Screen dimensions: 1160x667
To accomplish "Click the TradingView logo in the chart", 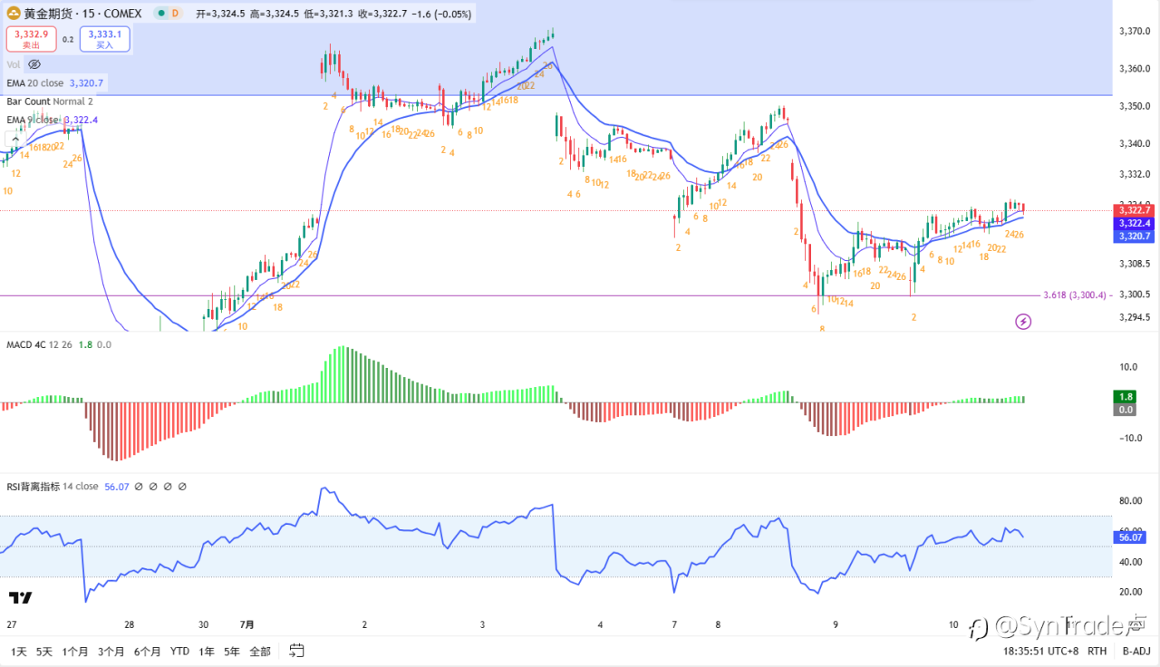I will pos(21,597).
